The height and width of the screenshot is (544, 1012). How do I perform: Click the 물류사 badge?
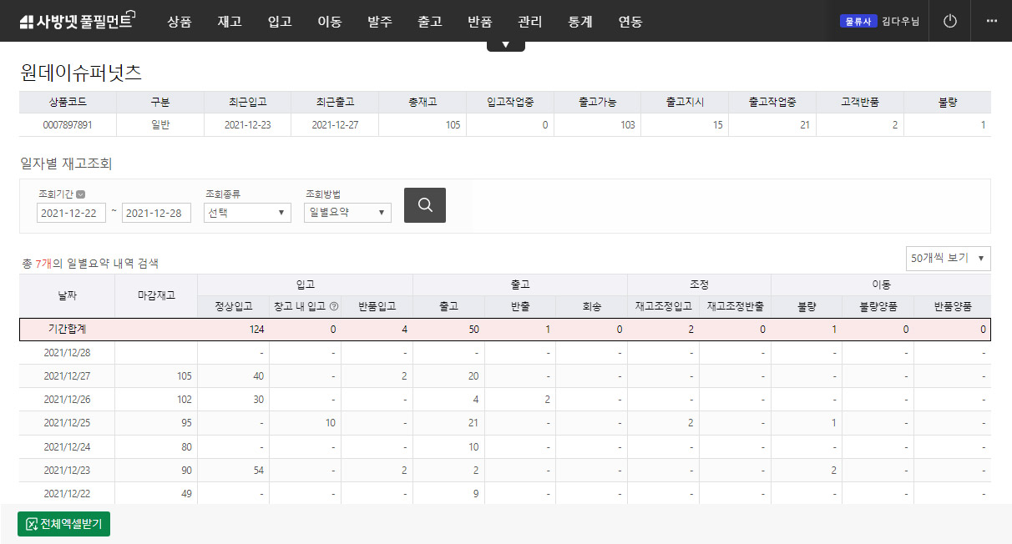(x=858, y=21)
